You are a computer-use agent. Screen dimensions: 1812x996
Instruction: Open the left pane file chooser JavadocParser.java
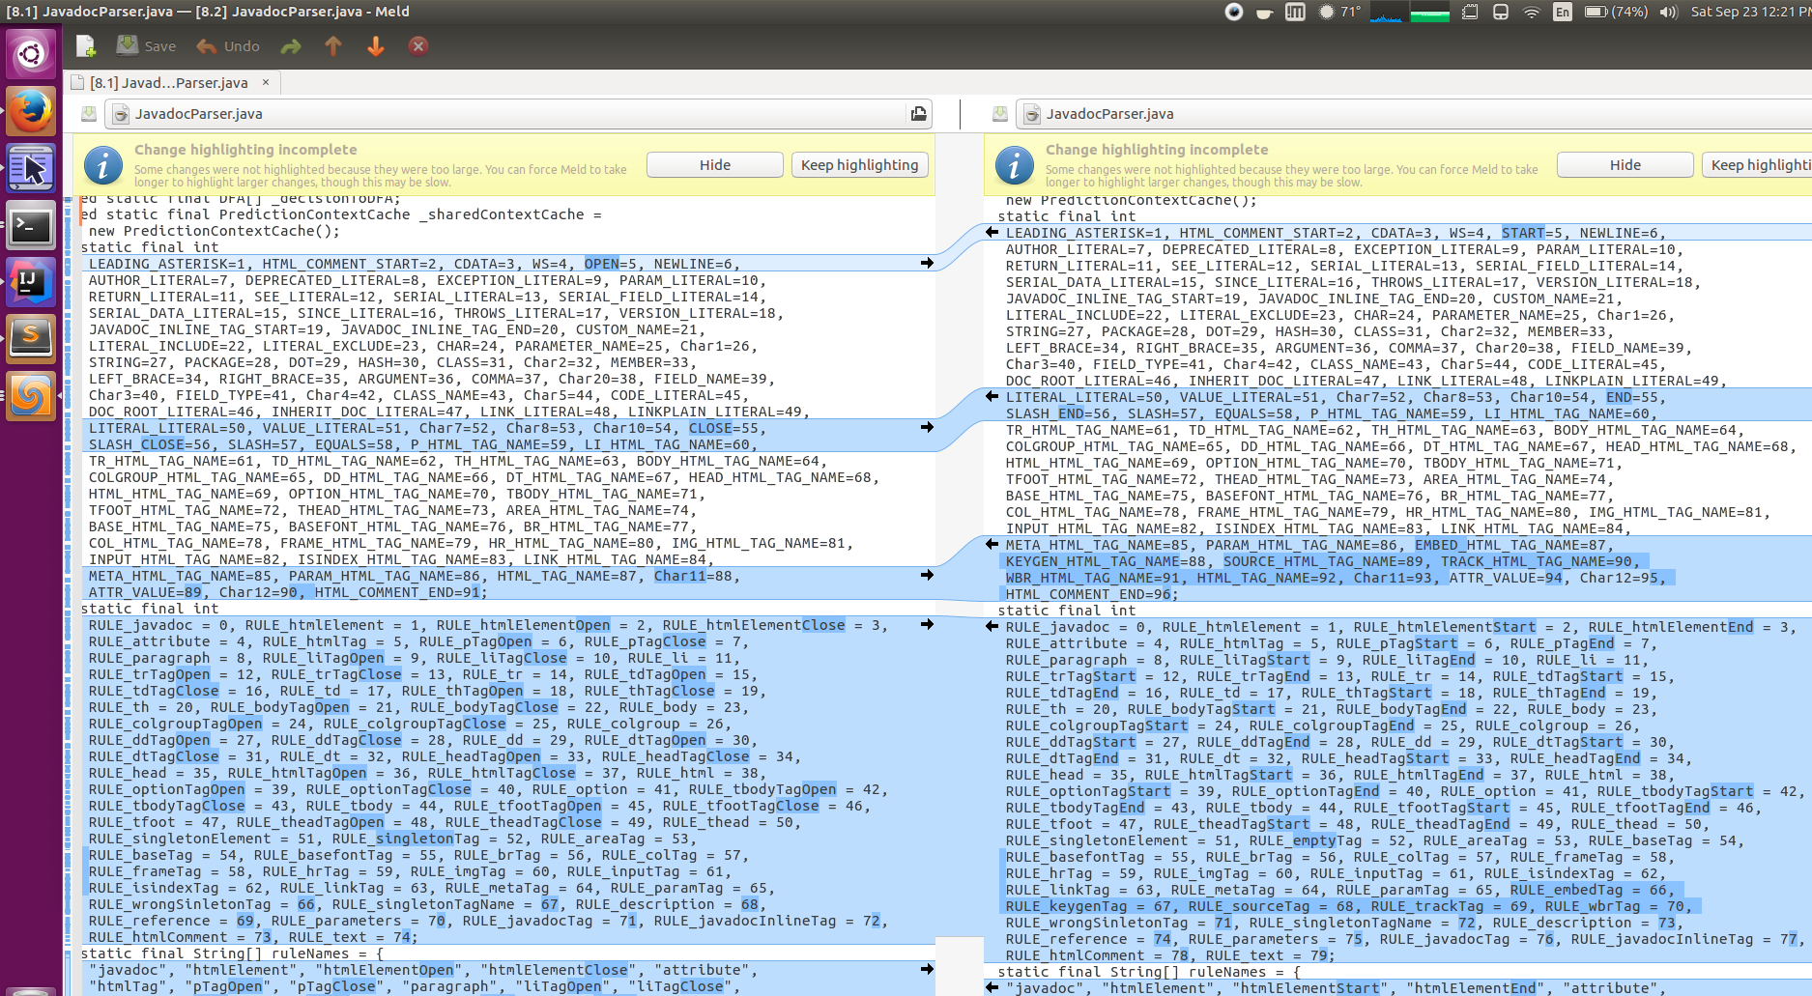coord(506,114)
